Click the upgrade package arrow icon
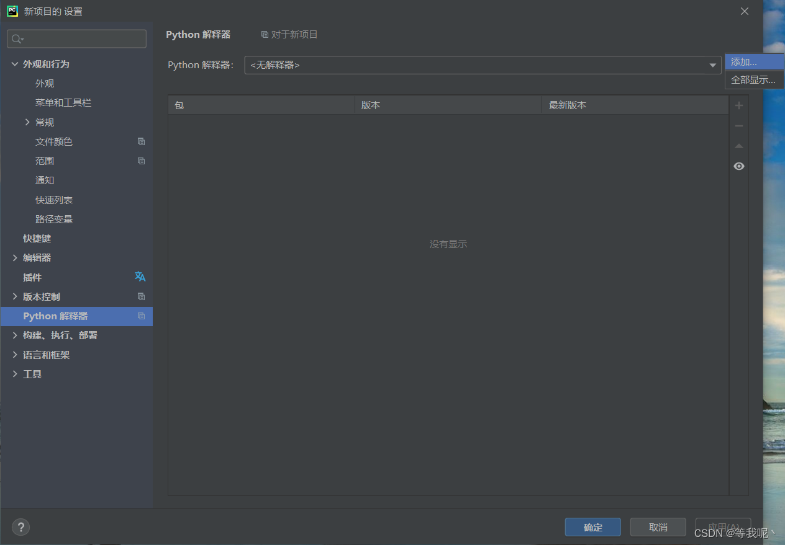This screenshot has height=545, width=785. 738,146
